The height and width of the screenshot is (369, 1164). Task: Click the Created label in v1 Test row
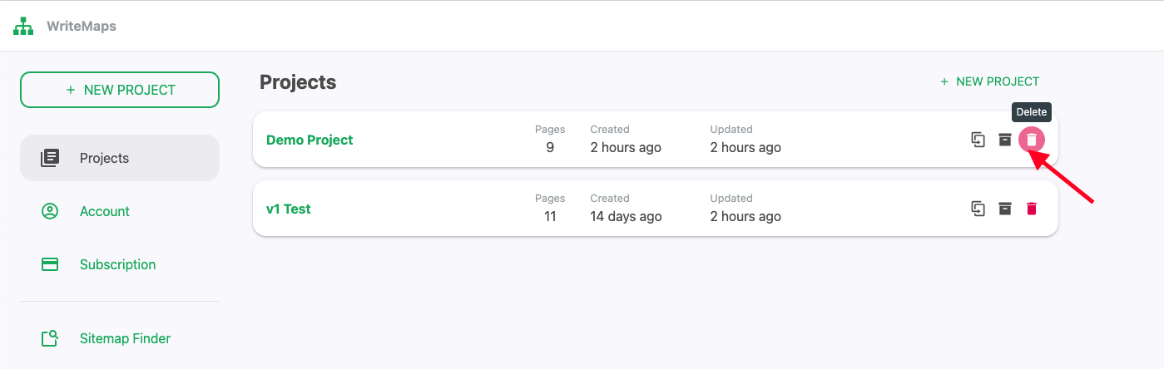point(610,198)
